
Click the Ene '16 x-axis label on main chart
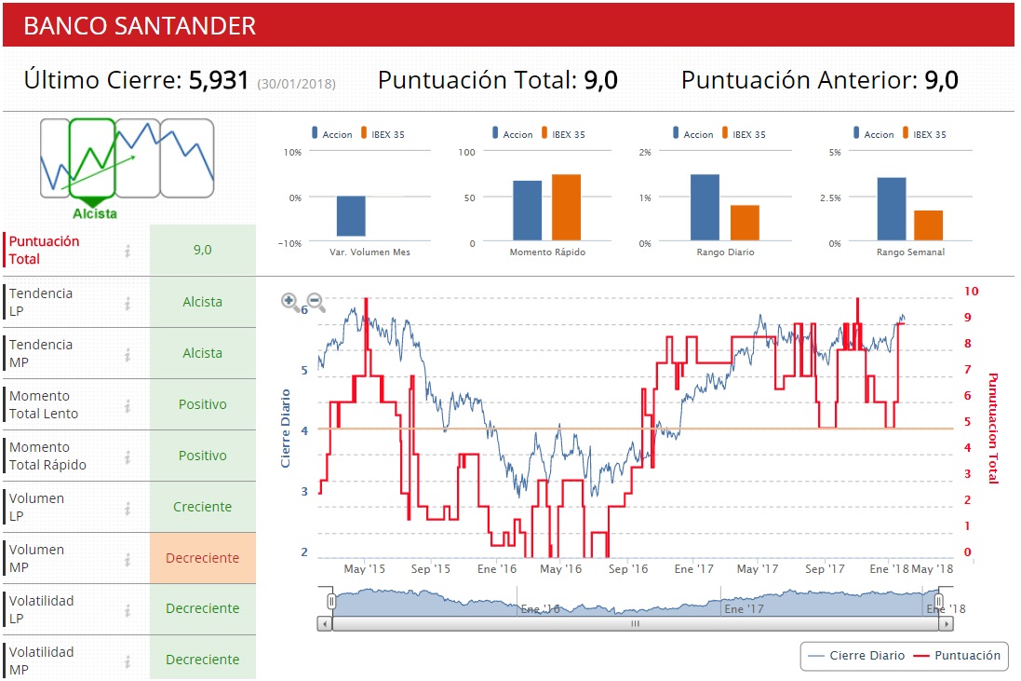pos(497,569)
